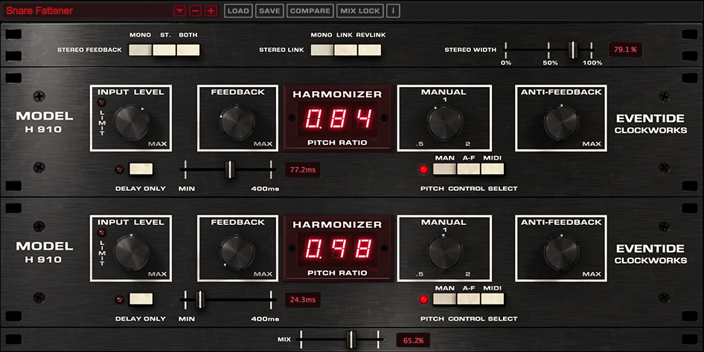Click the upper unit Input Level knob
Image resolution: width=704 pixels, height=352 pixels.
click(132, 123)
